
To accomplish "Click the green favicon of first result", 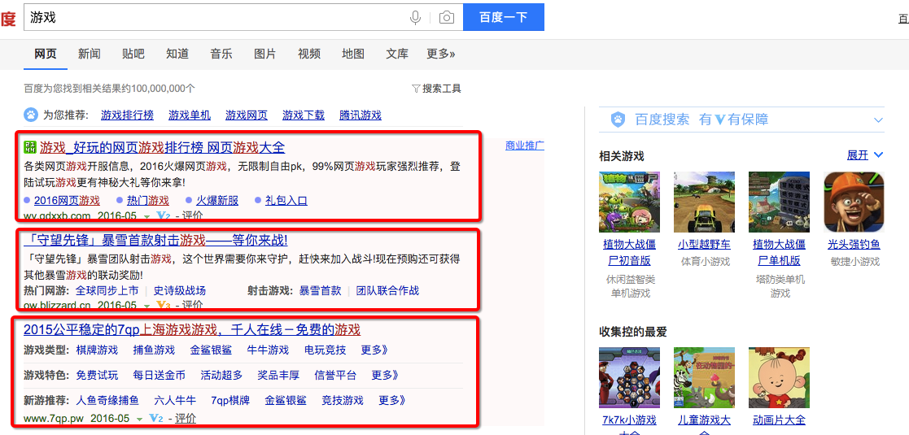I will coord(29,147).
